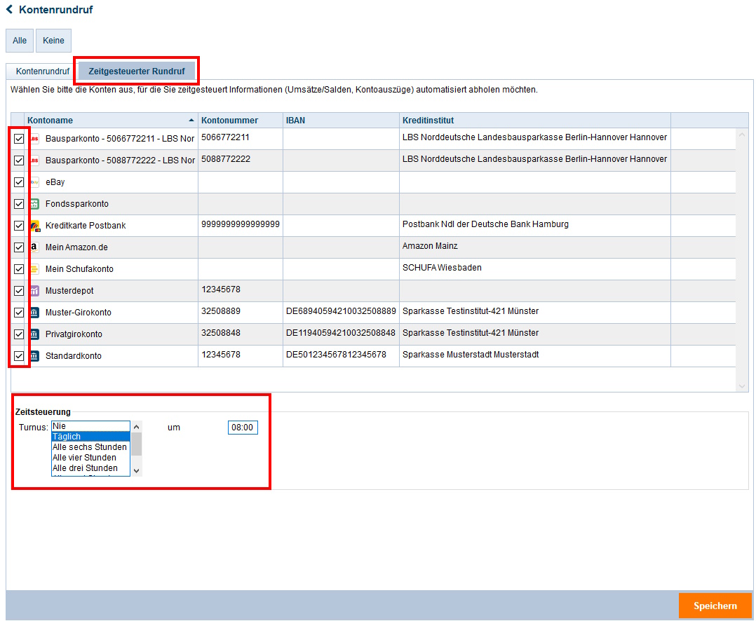Click the Kreditkarte Postbank icon
Viewport: 756px width, 621px height.
tap(34, 226)
